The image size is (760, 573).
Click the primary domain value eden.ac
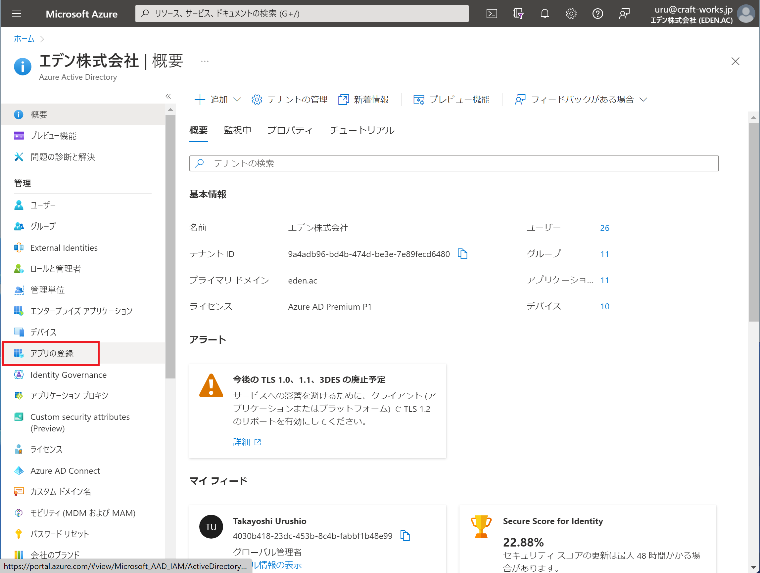click(302, 281)
